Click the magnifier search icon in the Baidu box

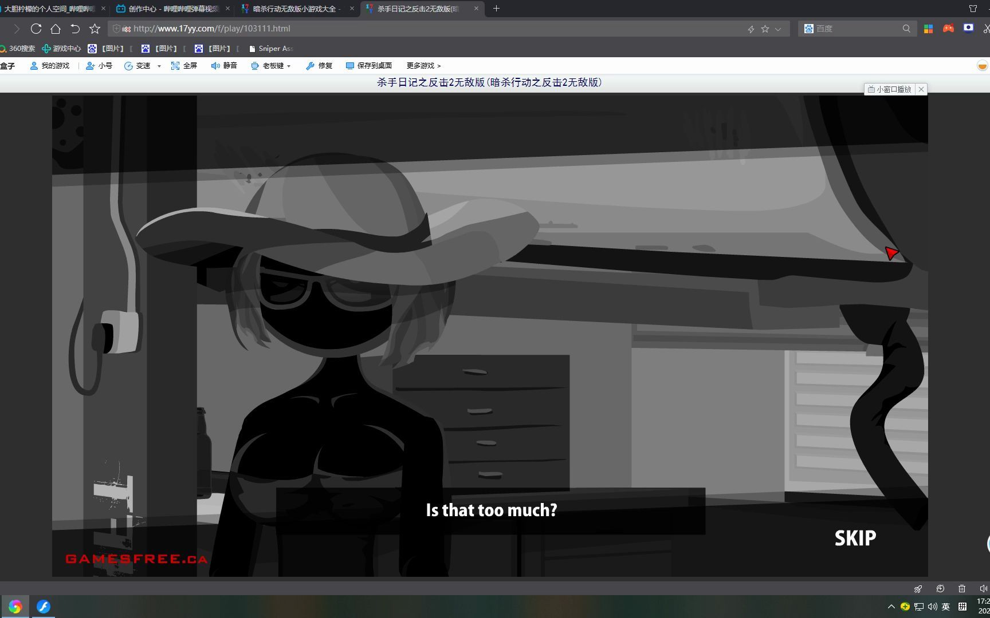(906, 29)
